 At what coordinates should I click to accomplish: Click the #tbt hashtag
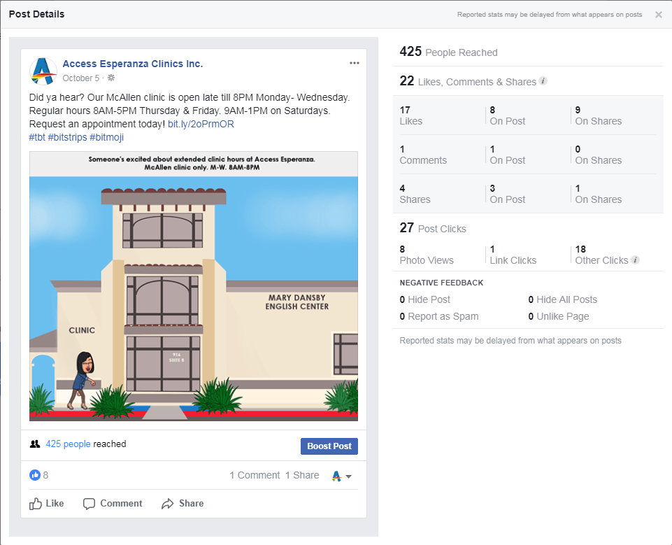tap(37, 137)
